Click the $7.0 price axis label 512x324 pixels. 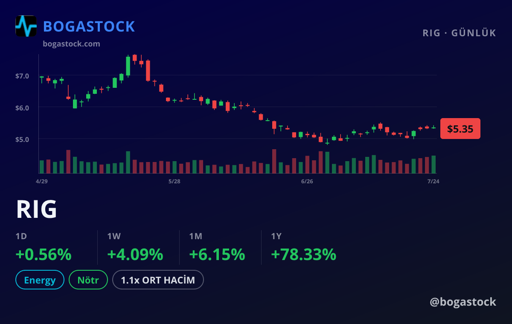click(22, 76)
